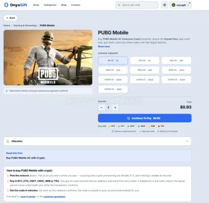Click the USDC payment badge

pyautogui.click(x=142, y=126)
